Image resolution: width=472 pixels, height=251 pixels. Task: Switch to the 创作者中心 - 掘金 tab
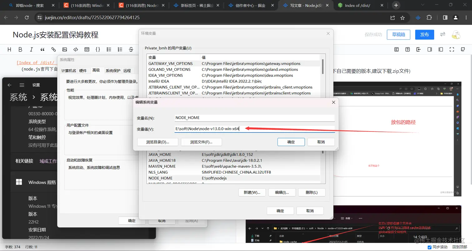tap(250, 5)
